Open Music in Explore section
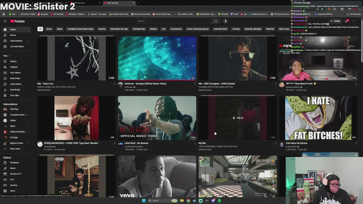 click(x=16, y=168)
